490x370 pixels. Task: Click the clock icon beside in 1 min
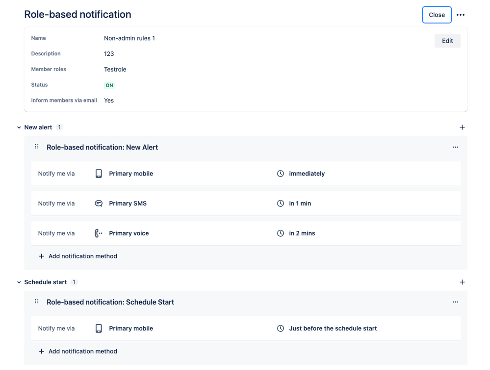pos(281,203)
